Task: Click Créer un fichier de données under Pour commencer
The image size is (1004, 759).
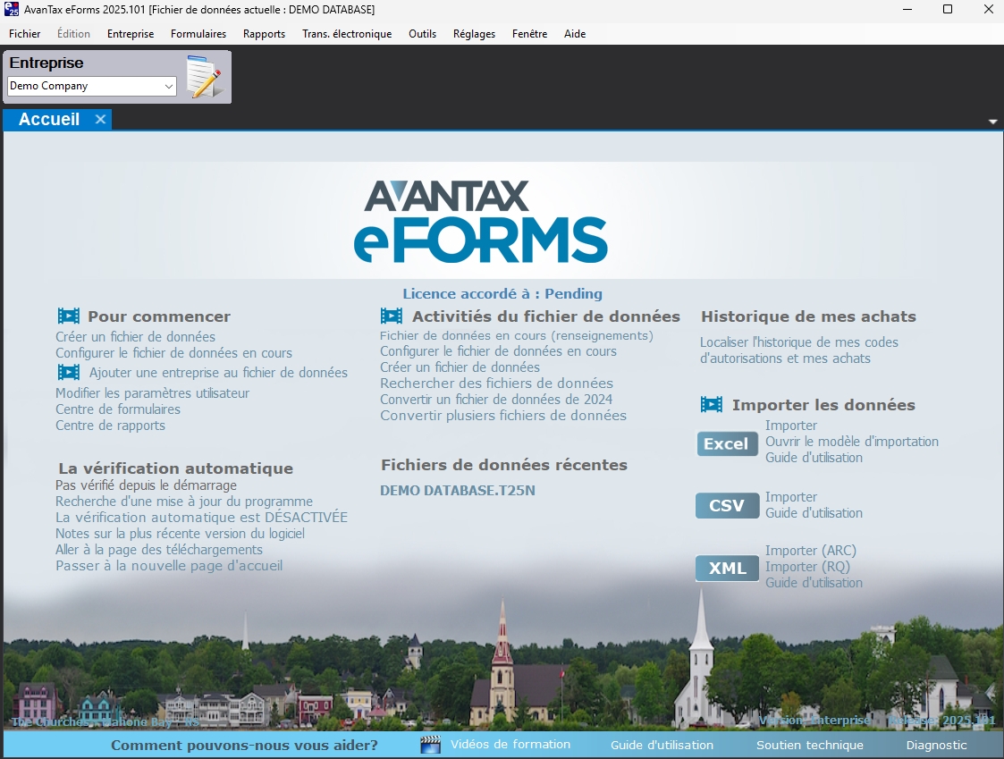Action: (x=135, y=336)
